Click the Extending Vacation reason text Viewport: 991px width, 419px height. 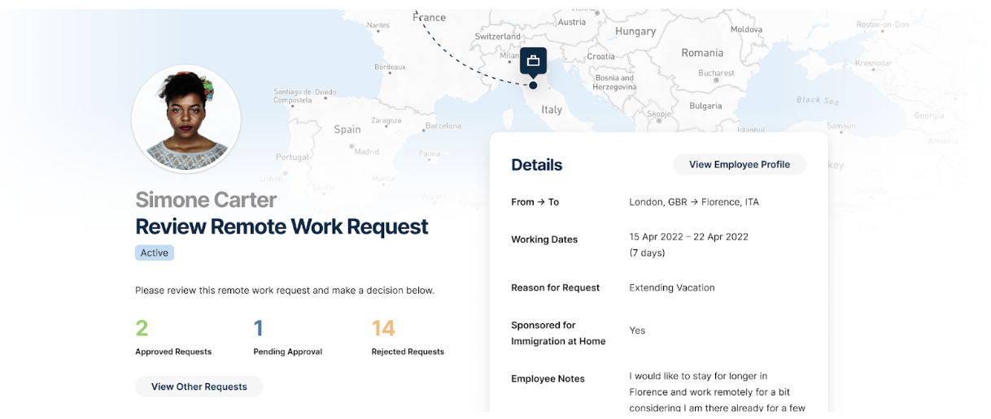[x=671, y=287]
